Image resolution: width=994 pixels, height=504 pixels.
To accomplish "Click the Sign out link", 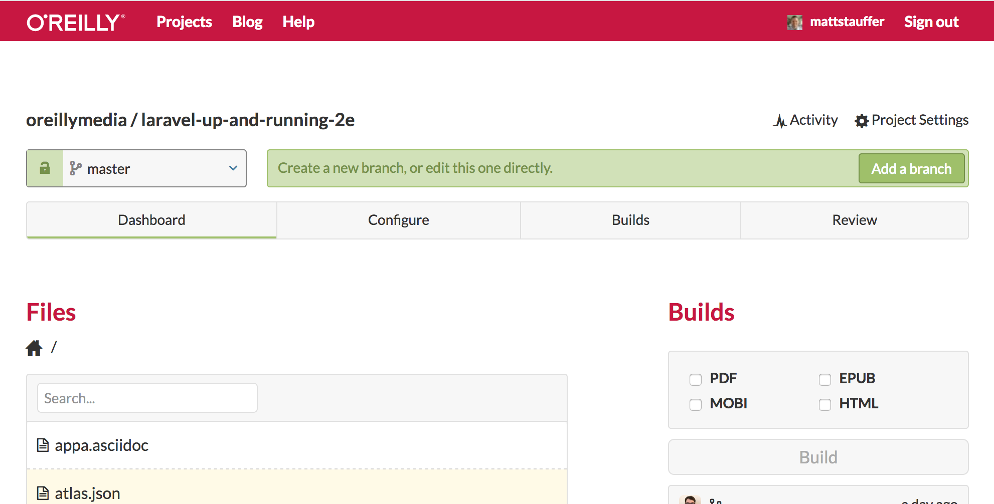I will [931, 22].
